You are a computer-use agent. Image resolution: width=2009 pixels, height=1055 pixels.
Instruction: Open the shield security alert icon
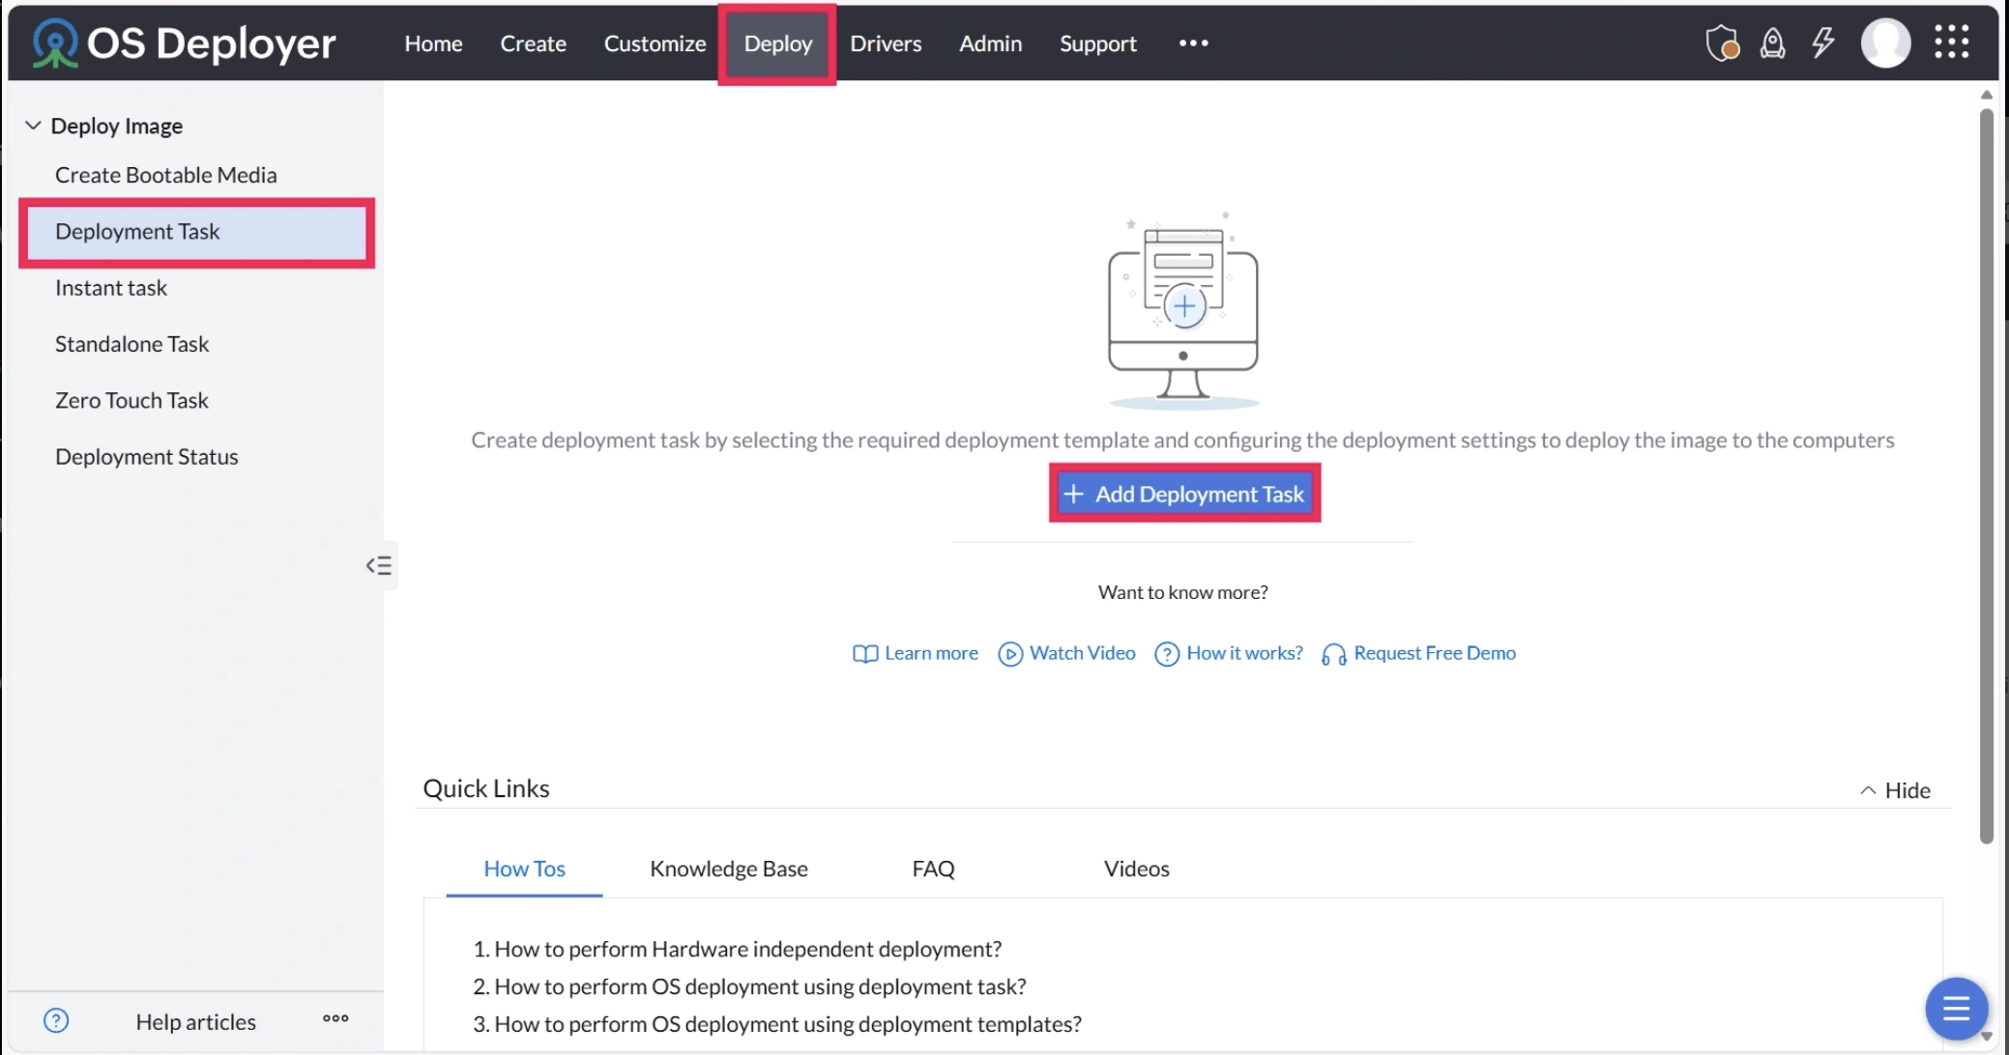[1723, 43]
